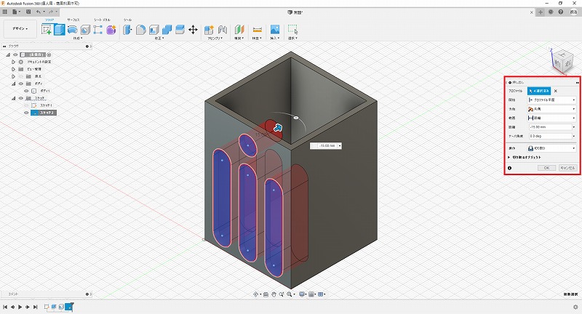The width and height of the screenshot is (582, 314).
Task: Click the Measure ruler icon
Action: [257, 30]
